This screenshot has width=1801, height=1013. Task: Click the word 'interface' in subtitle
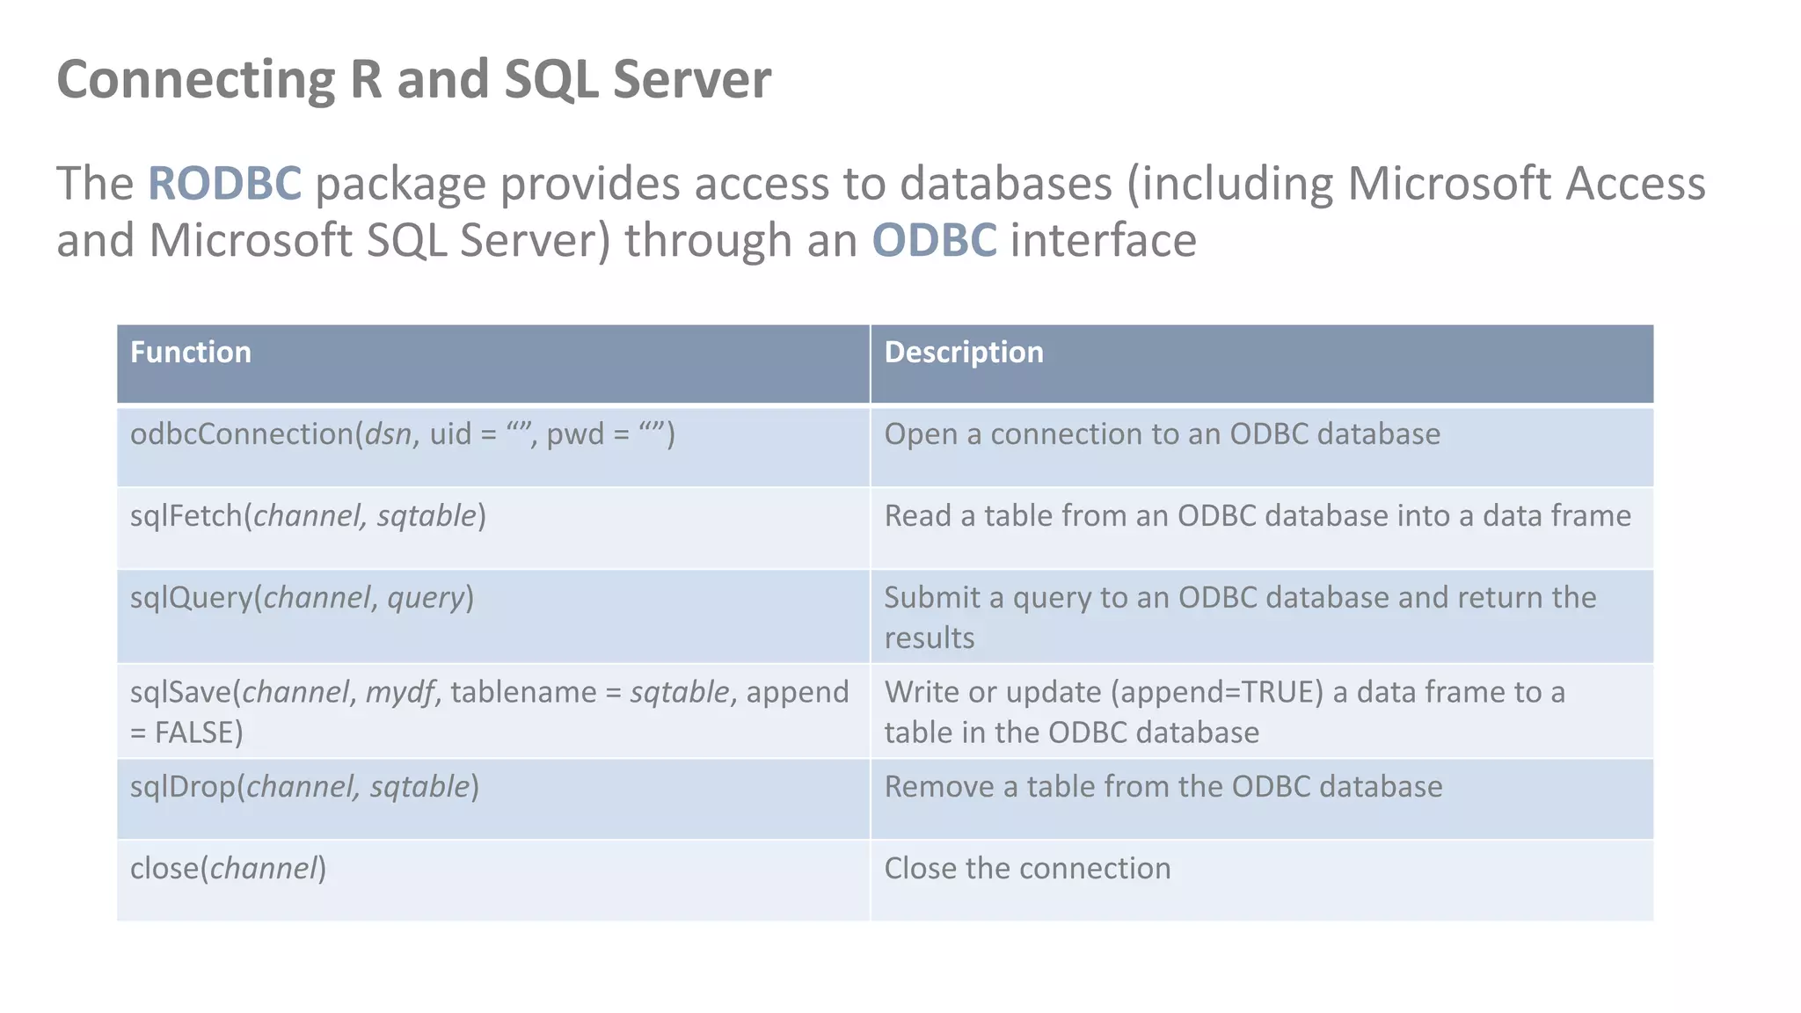click(1103, 241)
